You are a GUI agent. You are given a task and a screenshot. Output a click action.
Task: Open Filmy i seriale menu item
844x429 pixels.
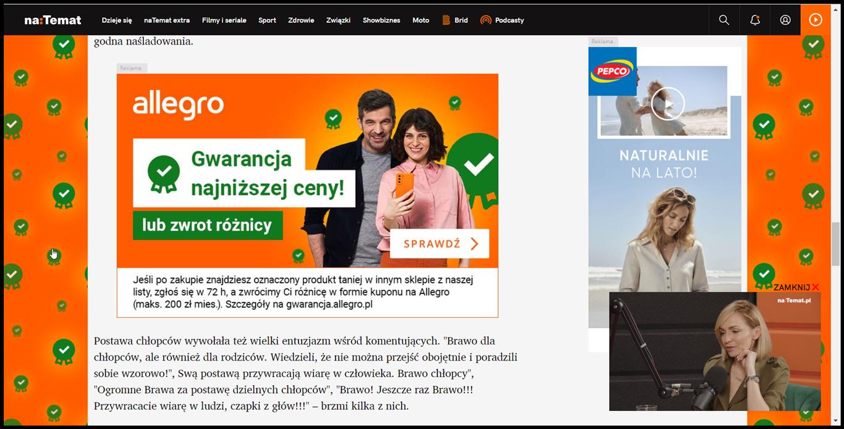pos(224,20)
